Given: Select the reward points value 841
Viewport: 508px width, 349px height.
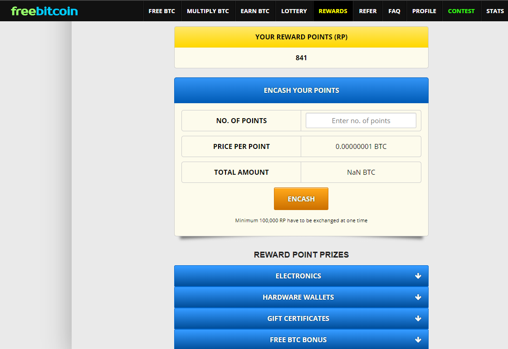Looking at the screenshot, I should (301, 58).
